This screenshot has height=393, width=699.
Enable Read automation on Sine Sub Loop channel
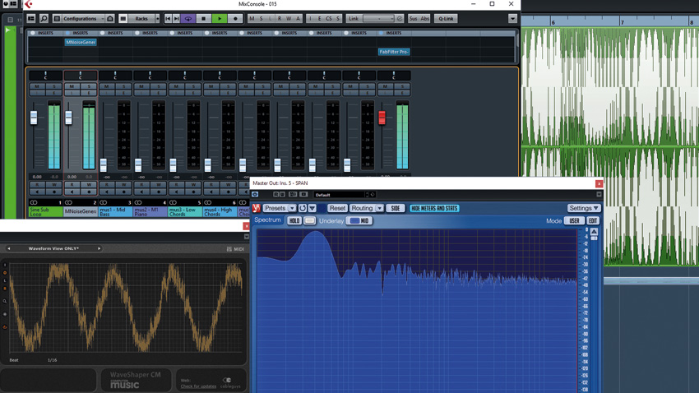point(37,184)
